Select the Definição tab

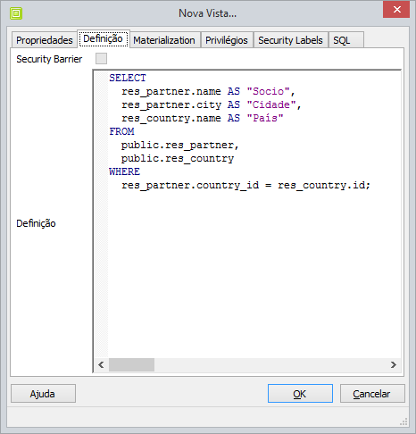[103, 38]
